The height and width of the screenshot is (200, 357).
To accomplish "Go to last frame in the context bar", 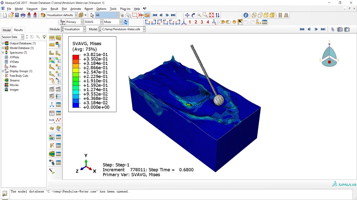I will 323,29.
